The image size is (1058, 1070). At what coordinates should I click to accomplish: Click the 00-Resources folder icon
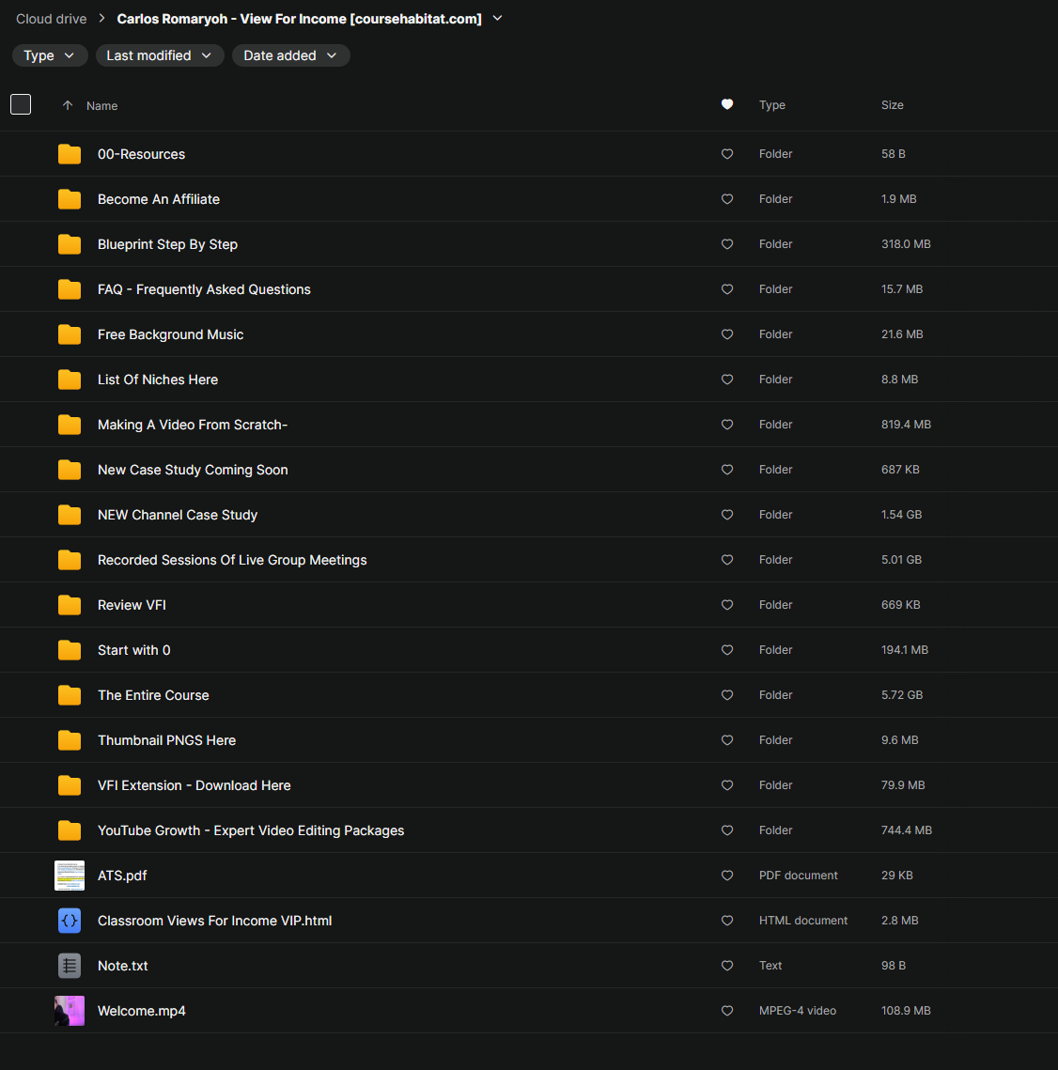click(70, 154)
